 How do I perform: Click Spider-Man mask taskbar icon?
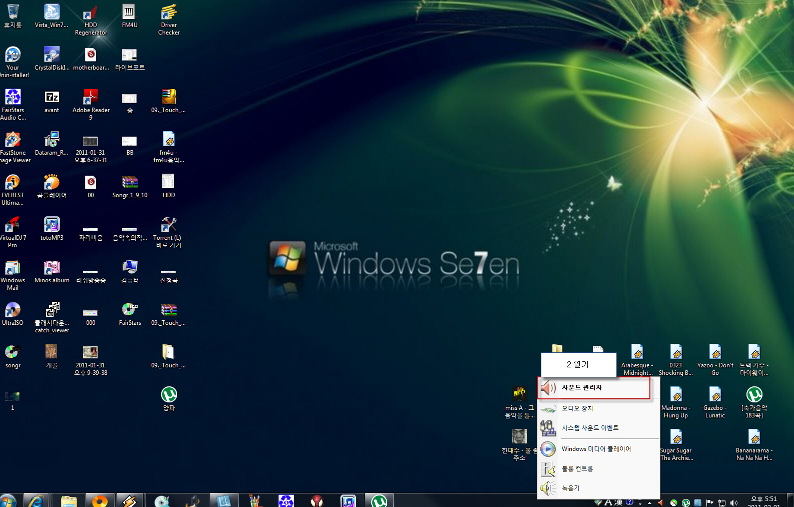click(317, 500)
